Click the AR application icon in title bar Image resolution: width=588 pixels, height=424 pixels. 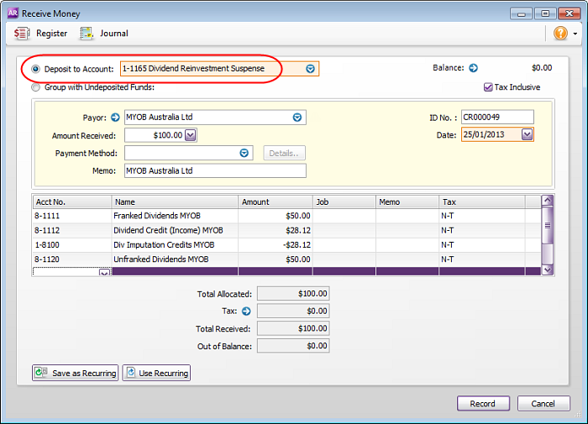(13, 13)
